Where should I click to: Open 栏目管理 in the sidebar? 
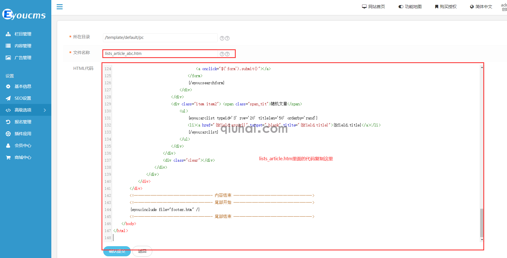pos(23,34)
